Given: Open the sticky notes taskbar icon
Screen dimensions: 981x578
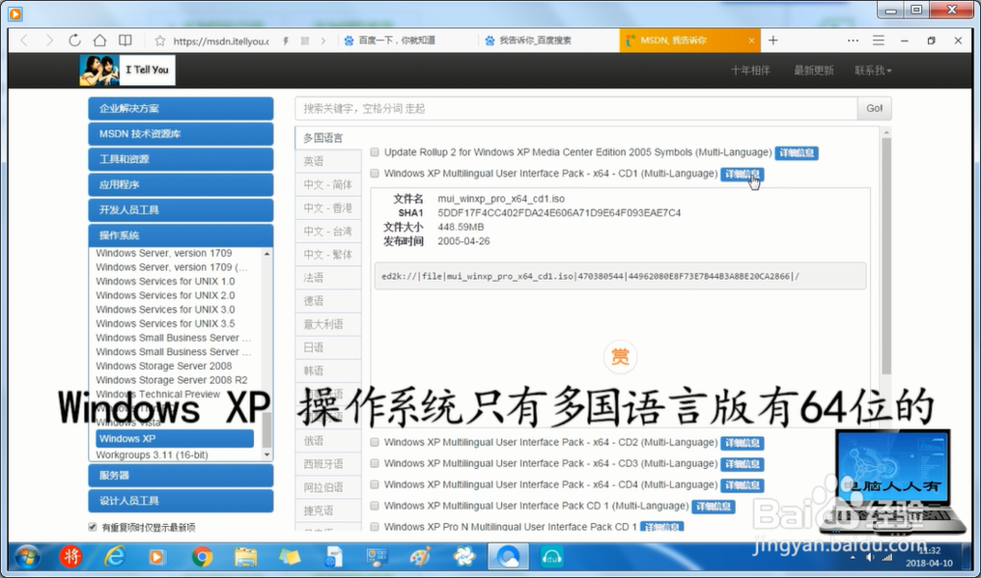Looking at the screenshot, I should (x=289, y=556).
